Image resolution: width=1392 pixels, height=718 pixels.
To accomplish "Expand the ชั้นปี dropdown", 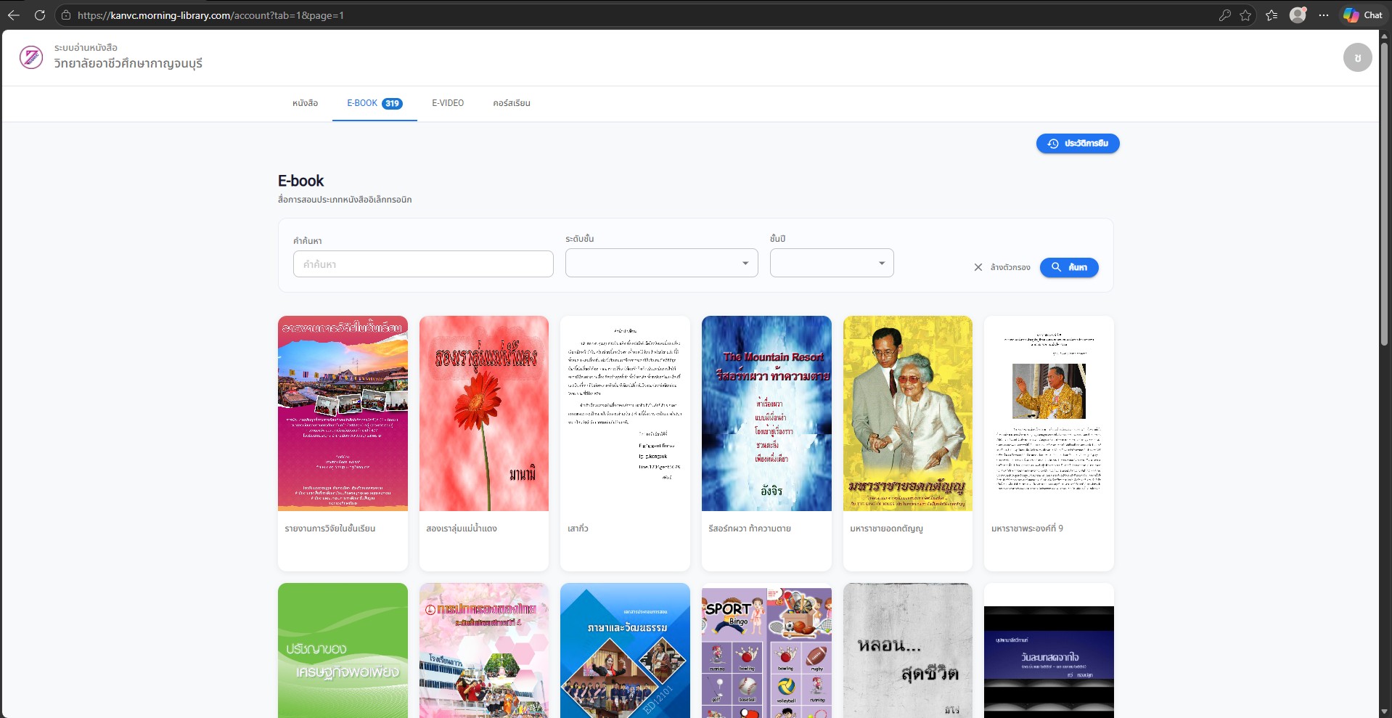I will [x=832, y=263].
